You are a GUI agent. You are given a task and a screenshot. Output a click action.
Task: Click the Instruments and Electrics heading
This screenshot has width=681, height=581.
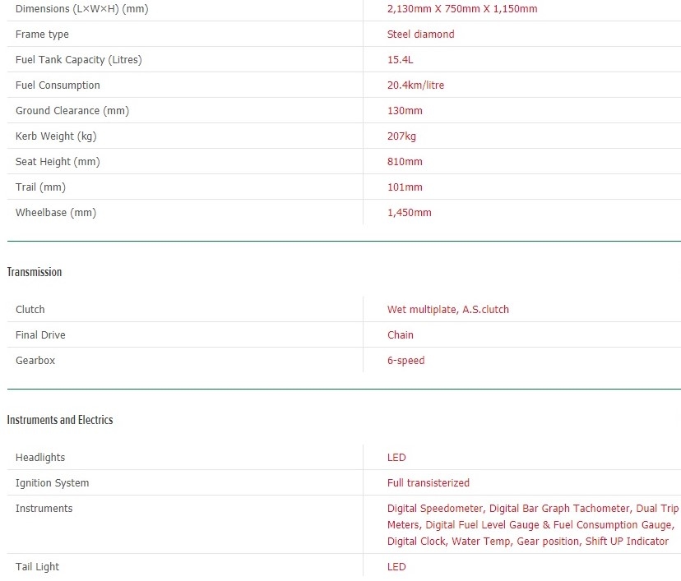coord(60,420)
